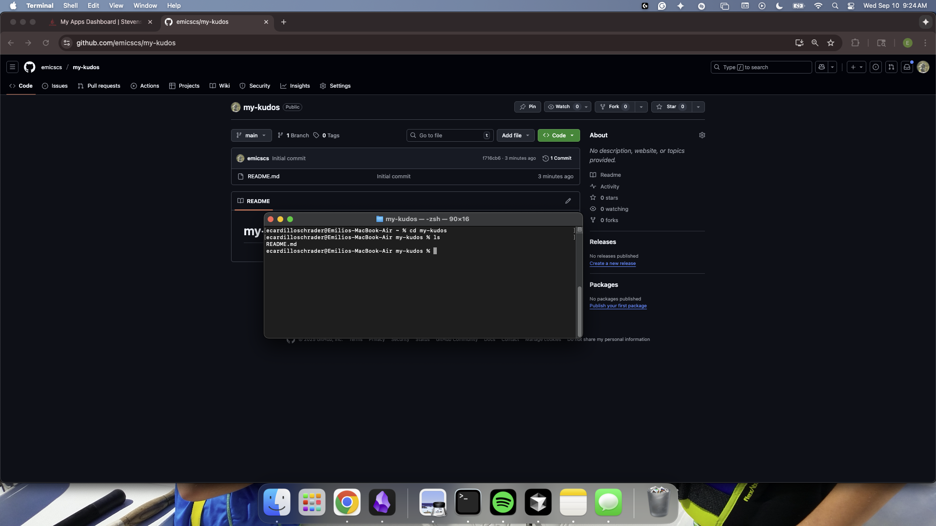Expand the Star lists arrow

point(698,107)
